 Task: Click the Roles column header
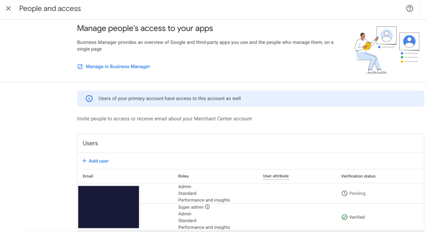pos(183,176)
